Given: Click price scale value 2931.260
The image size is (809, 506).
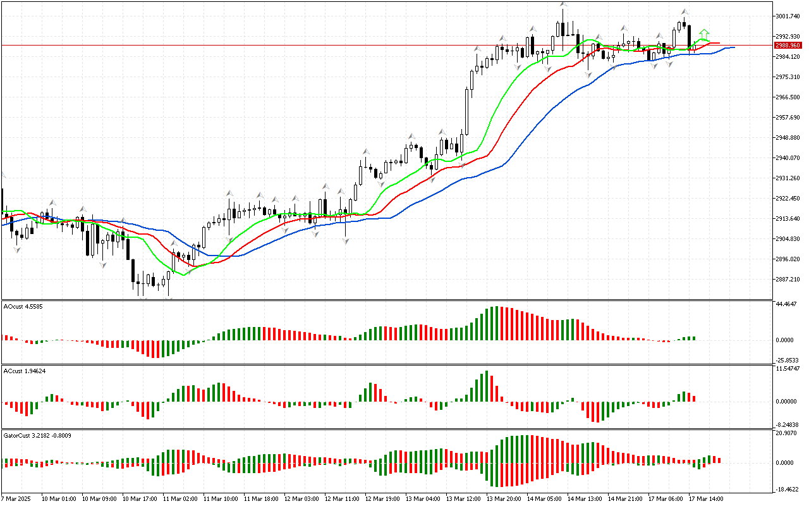Looking at the screenshot, I should click(789, 178).
